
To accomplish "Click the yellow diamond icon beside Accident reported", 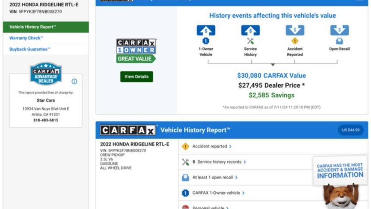I will (185, 146).
